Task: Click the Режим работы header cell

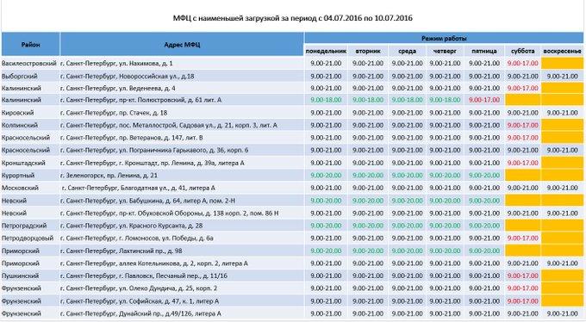Action: pyautogui.click(x=444, y=38)
